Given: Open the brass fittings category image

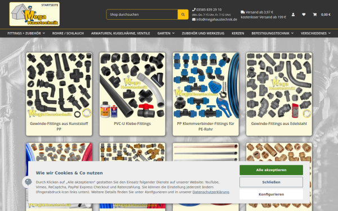Looking at the screenshot, I should (279, 152).
